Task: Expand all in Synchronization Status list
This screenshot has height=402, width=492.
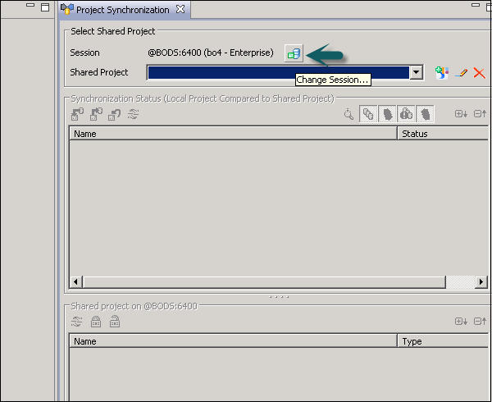Action: coord(460,115)
